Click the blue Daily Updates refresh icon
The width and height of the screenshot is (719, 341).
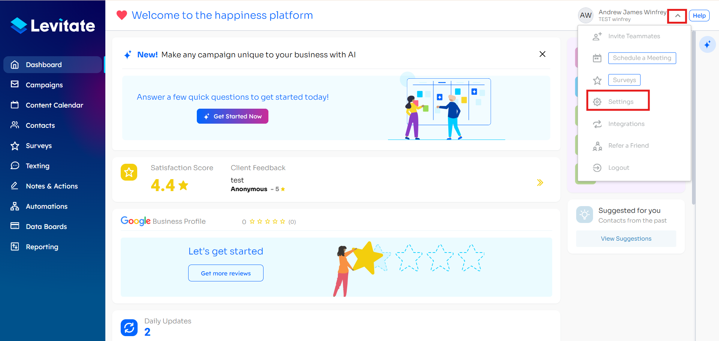tap(129, 328)
